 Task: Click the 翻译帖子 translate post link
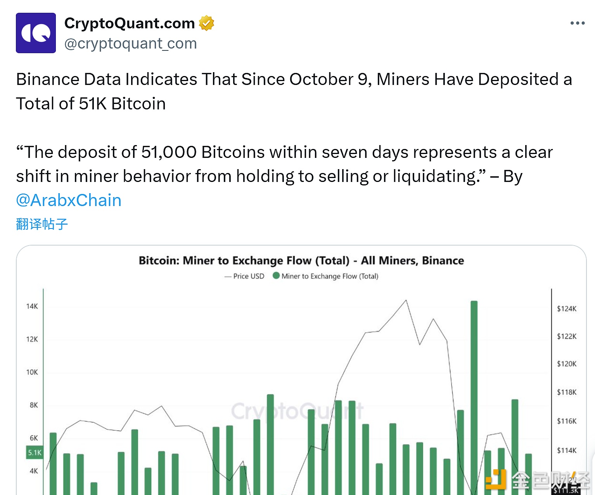point(42,224)
